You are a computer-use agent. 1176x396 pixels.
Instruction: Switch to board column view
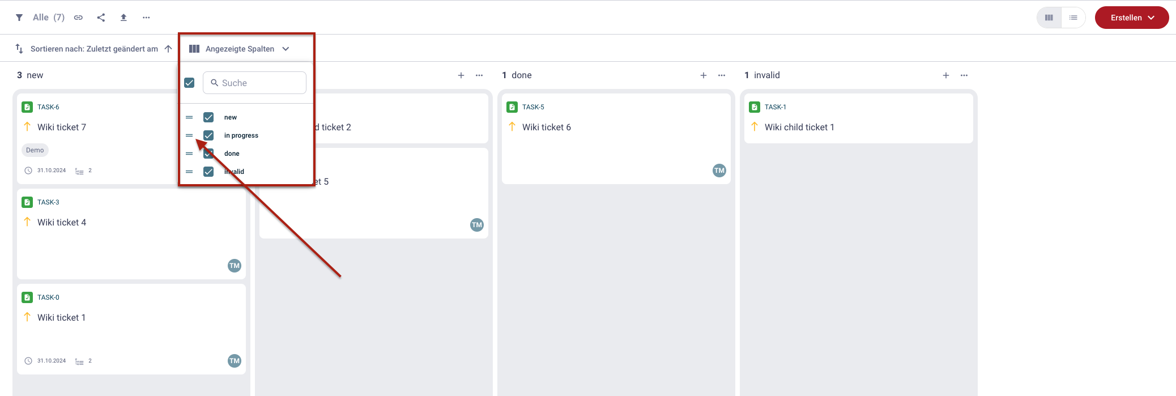[1049, 18]
